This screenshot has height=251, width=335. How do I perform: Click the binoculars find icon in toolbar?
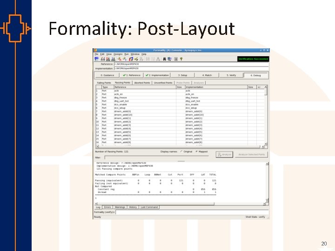tap(165, 59)
